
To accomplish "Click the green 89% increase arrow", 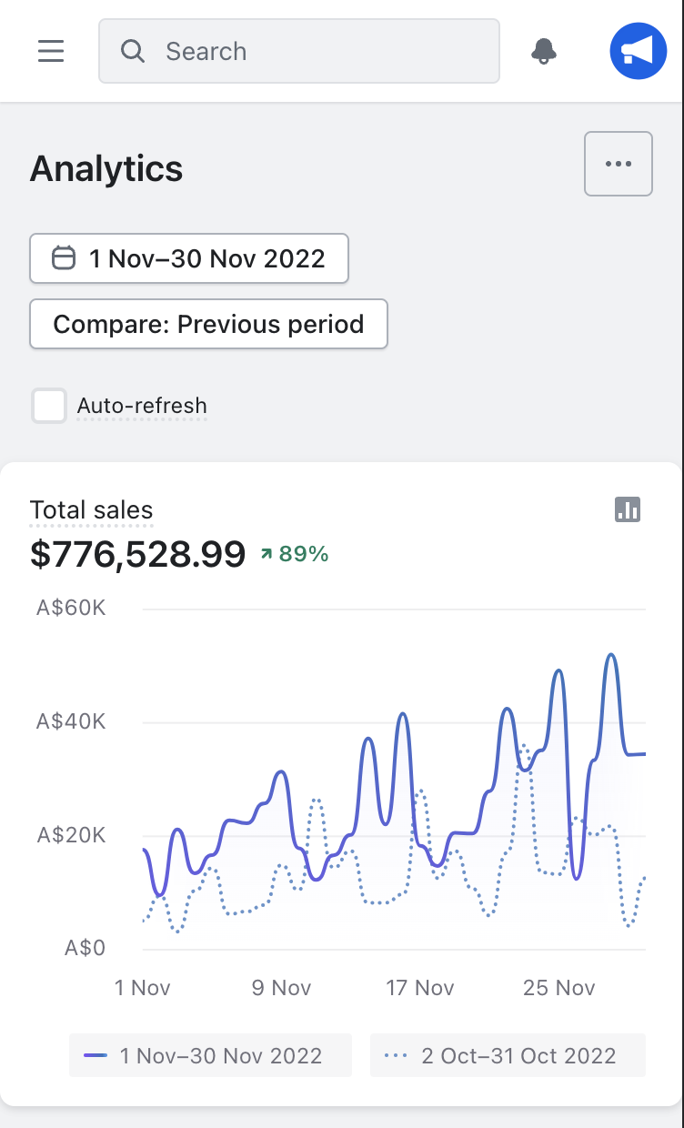I will [267, 554].
